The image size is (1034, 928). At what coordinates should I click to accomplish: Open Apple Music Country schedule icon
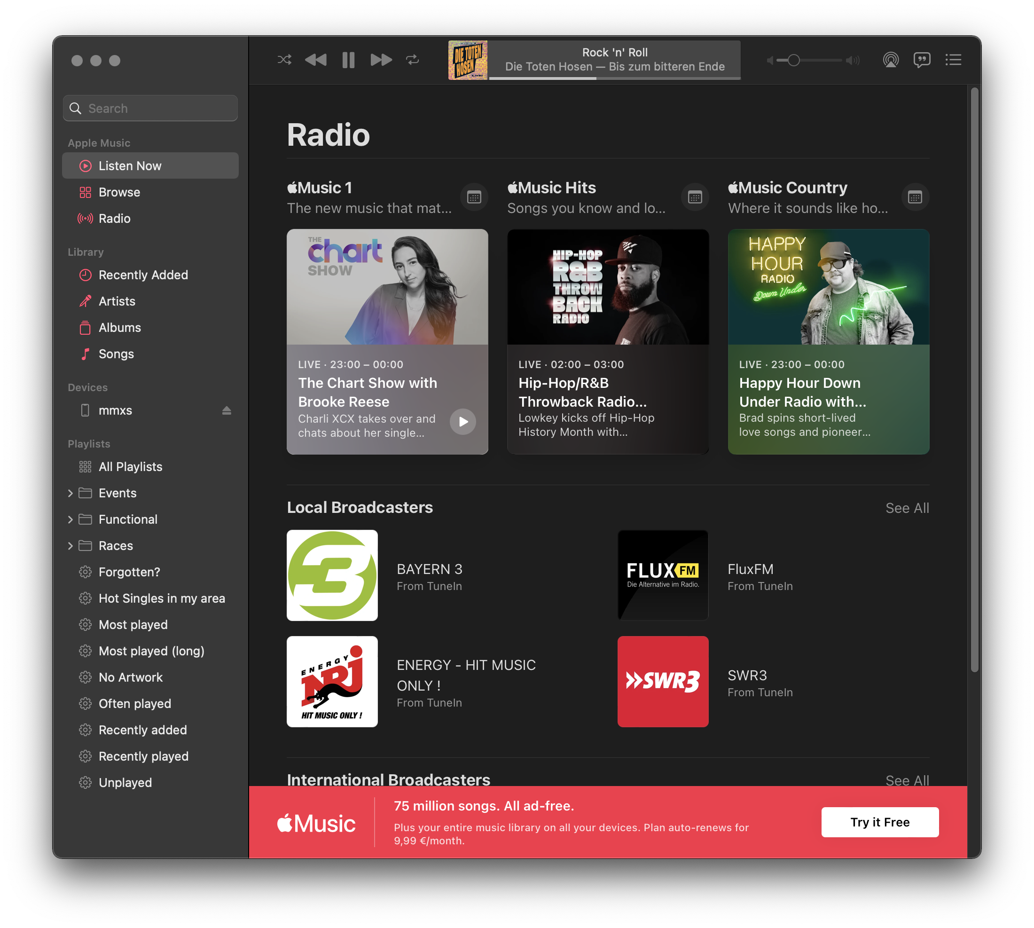point(915,197)
